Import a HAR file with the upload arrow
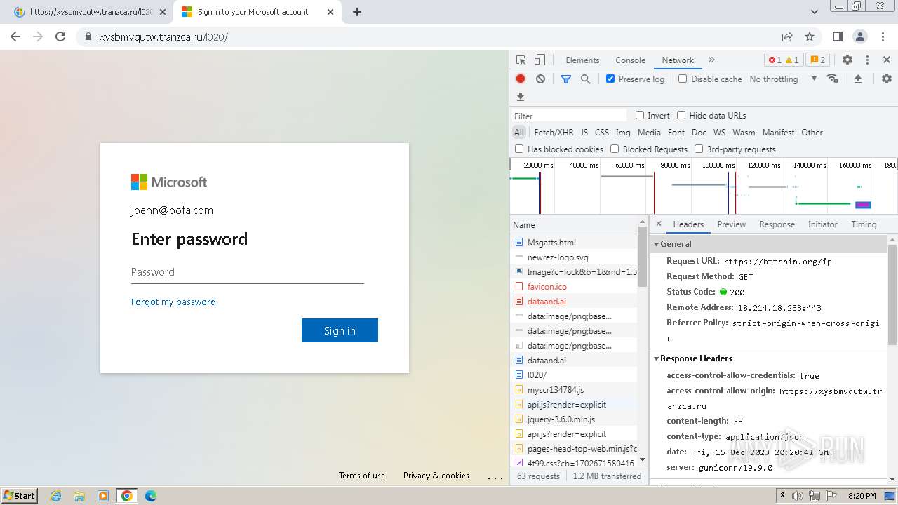 tap(857, 79)
